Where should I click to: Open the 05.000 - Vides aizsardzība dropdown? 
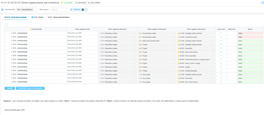(196, 55)
